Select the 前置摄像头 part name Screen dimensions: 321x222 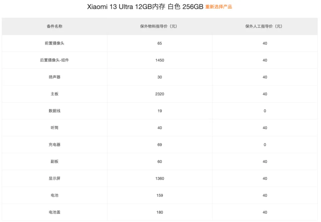[55, 43]
